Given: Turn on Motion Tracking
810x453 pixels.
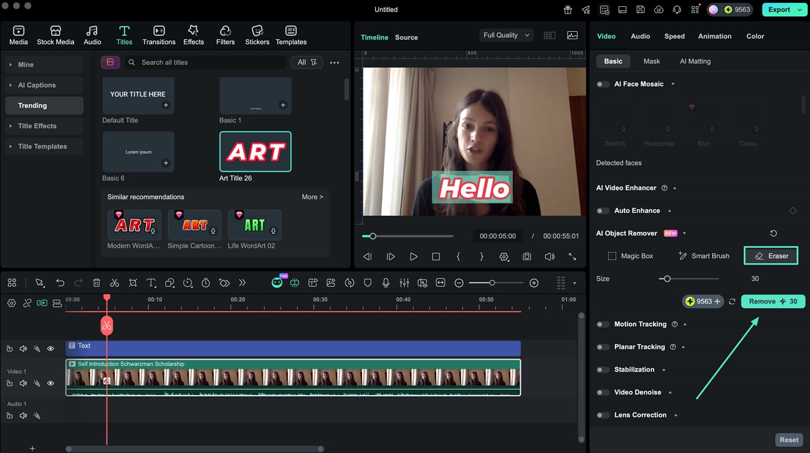Looking at the screenshot, I should [x=603, y=324].
